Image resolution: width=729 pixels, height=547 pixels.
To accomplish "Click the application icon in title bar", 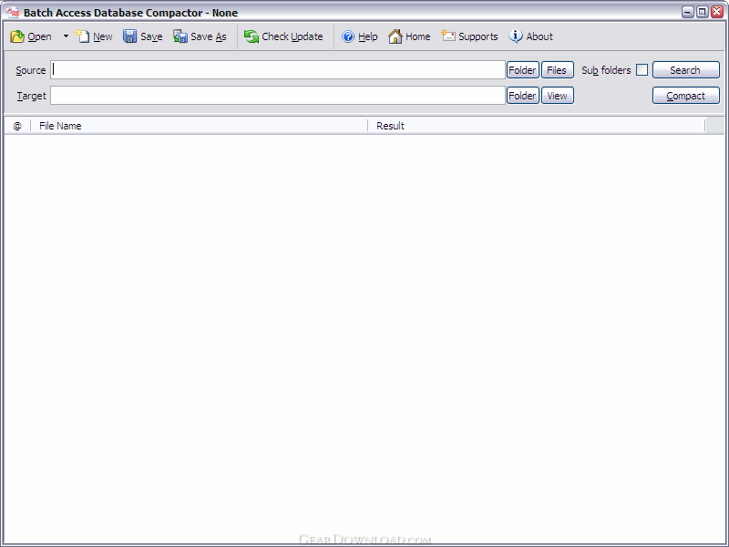I will [13, 12].
